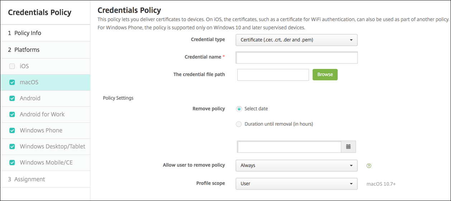This screenshot has height=201, width=451.
Task: Select Duration until removal radio button
Action: (239, 124)
